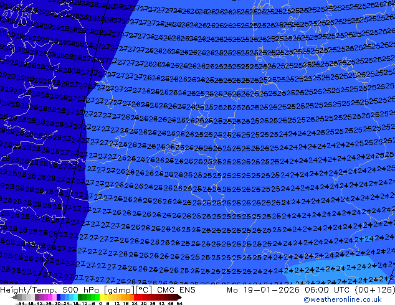Click the yellow 0 legend swatch

pyautogui.click(x=102, y=297)
